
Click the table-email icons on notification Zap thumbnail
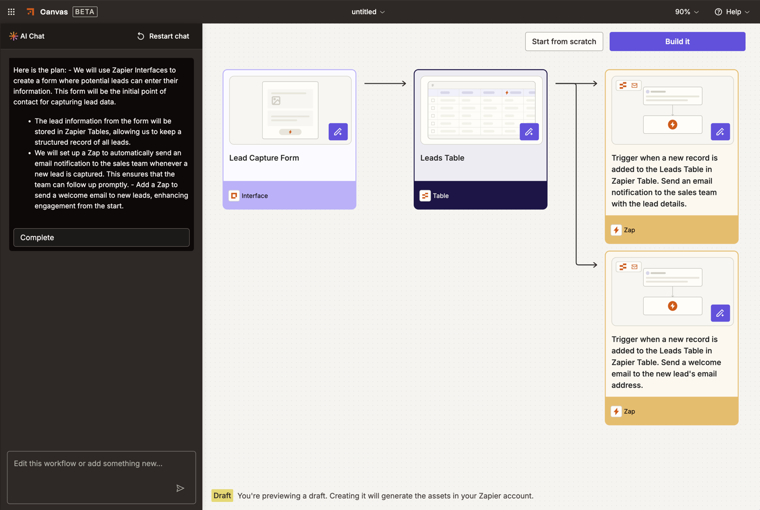click(x=628, y=85)
